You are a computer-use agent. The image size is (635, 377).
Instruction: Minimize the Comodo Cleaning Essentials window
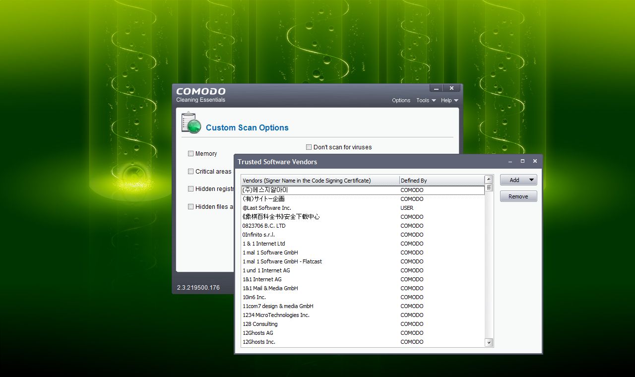(437, 88)
